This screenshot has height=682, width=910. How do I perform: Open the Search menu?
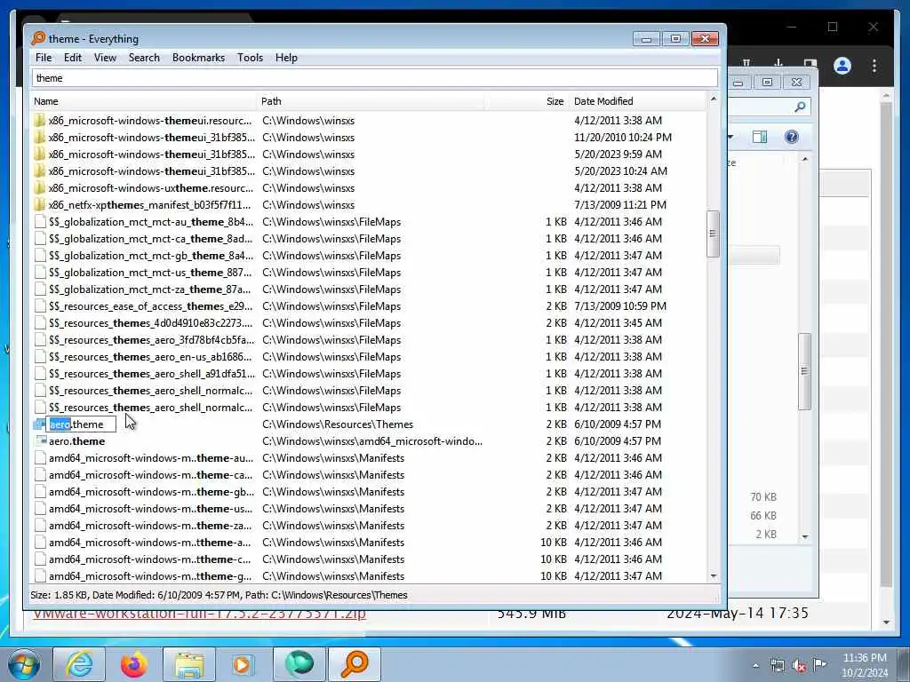[x=144, y=58]
